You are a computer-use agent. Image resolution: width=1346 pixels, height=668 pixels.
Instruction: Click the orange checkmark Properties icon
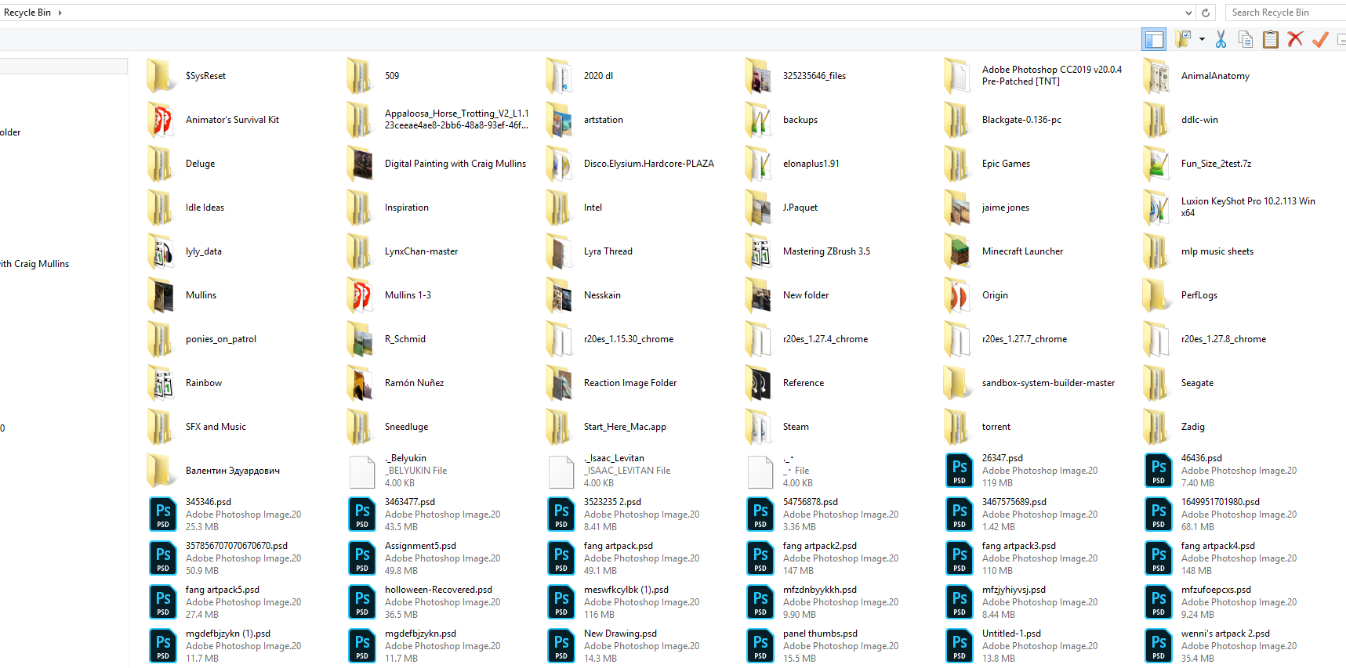point(1320,39)
